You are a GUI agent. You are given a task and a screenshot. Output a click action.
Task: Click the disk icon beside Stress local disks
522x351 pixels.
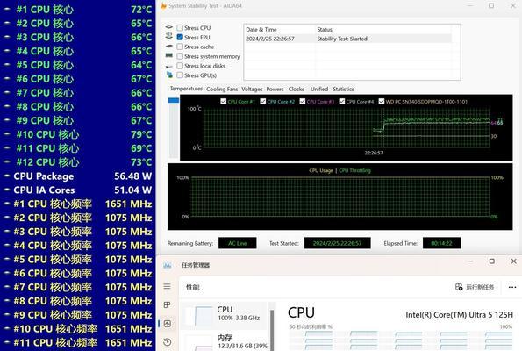[169, 66]
